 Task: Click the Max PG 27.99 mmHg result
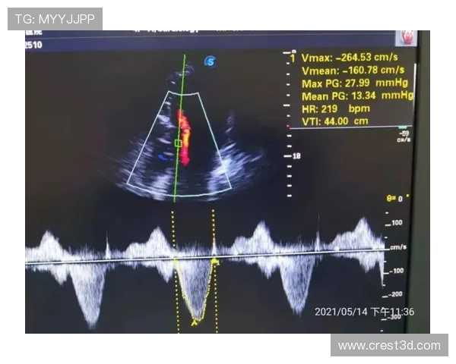click(x=356, y=83)
